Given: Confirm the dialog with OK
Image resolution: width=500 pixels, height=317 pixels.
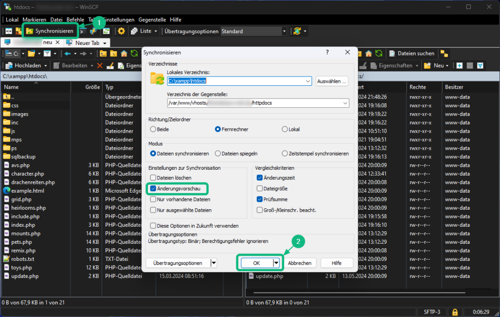Looking at the screenshot, I should pos(257,263).
